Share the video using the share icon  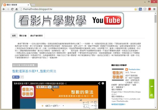(x=99, y=83)
